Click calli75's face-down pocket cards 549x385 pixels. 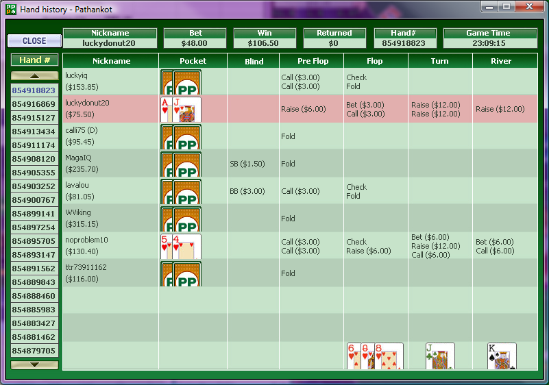click(181, 137)
